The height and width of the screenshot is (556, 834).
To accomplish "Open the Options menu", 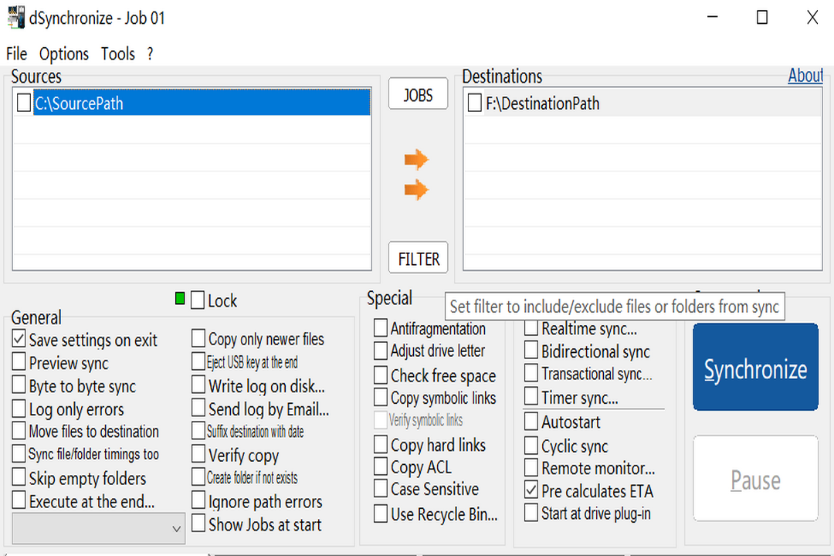I will coord(64,54).
